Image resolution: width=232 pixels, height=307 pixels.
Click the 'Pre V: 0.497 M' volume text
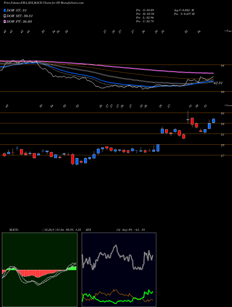click(x=184, y=14)
